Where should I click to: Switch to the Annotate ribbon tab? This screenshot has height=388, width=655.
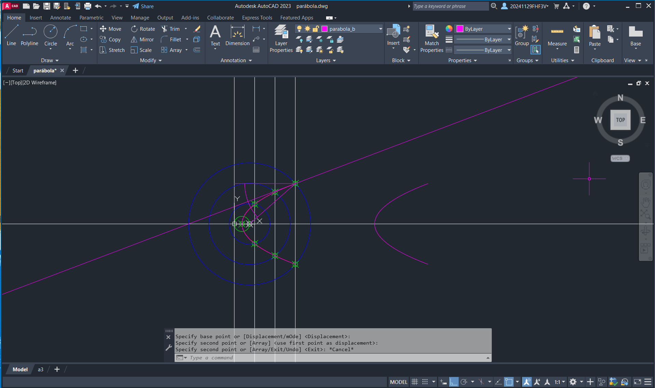tap(60, 18)
